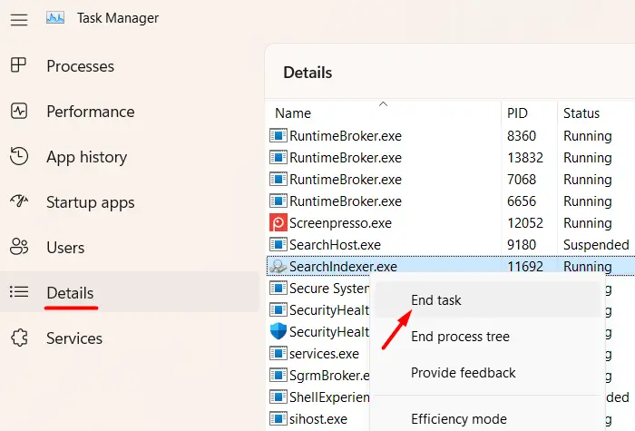The width and height of the screenshot is (635, 431).
Task: Click the Screenpresso.exe red icon
Action: click(278, 223)
